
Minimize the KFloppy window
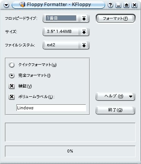119,5
